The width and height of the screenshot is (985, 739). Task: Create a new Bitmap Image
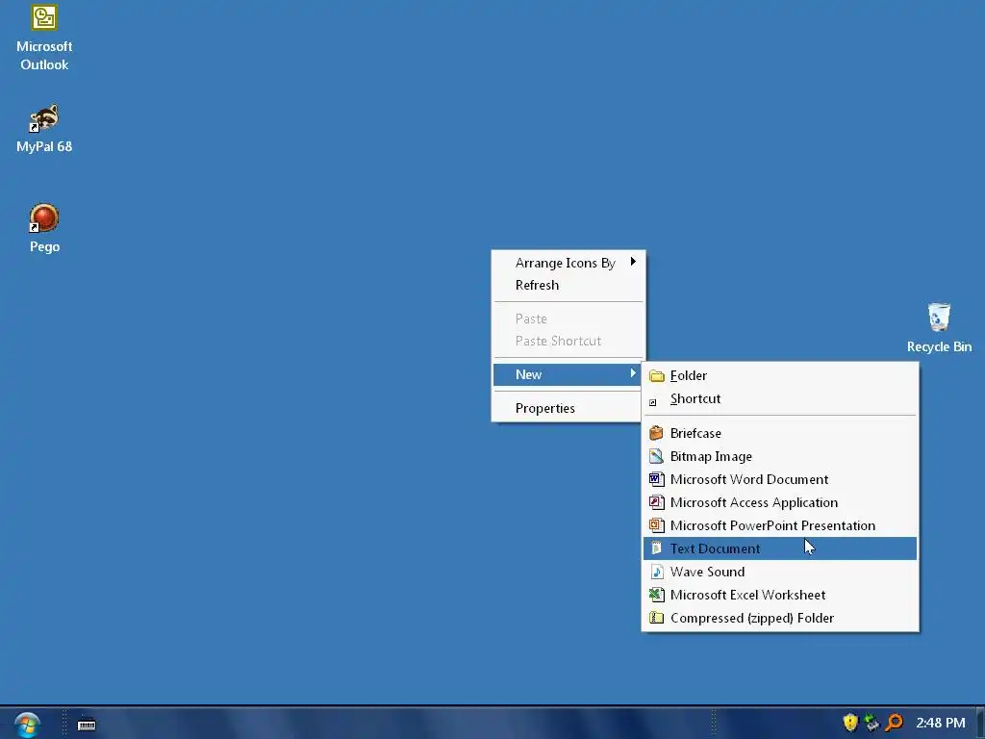pyautogui.click(x=779, y=456)
